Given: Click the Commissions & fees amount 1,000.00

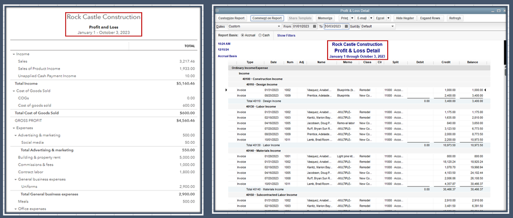Looking at the screenshot, I should click(187, 165).
